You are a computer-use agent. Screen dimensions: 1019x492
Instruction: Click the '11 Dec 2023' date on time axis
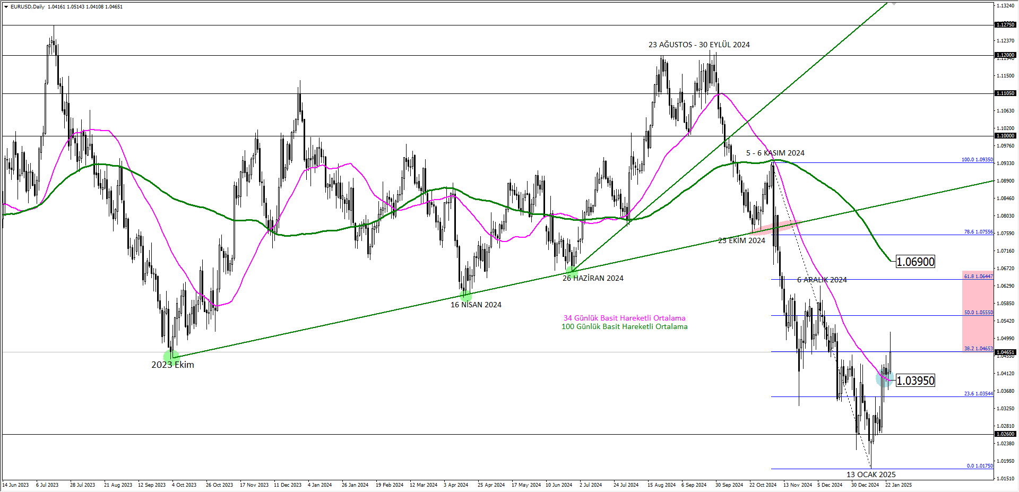coord(288,485)
